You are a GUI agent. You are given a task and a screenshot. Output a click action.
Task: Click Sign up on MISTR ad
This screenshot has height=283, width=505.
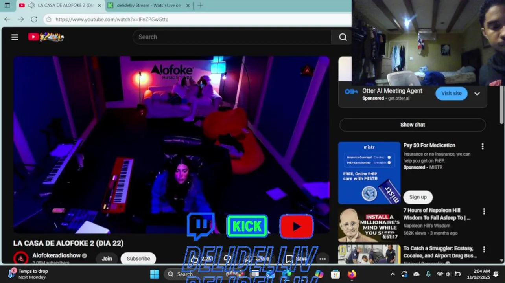click(418, 197)
